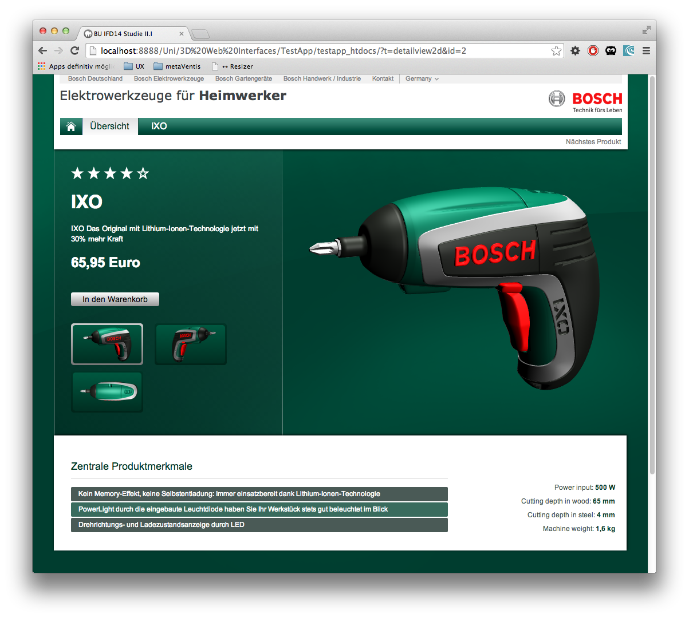Select the top-view screwdriver thumbnail
Screen dimensions: 689x618
pyautogui.click(x=107, y=392)
